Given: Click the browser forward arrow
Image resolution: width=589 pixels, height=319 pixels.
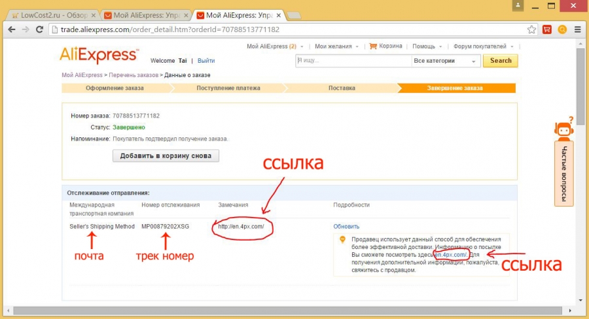Looking at the screenshot, I should point(26,29).
